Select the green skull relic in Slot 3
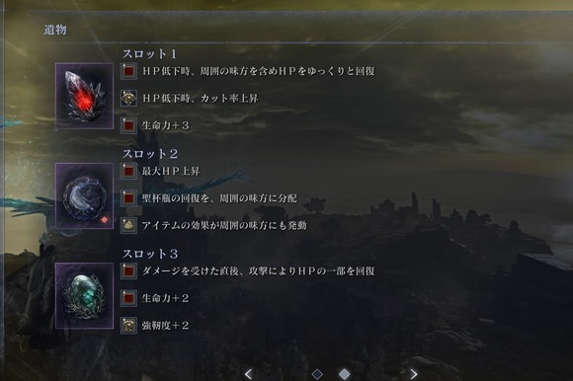Viewport: 573px width, 381px height. 84,296
